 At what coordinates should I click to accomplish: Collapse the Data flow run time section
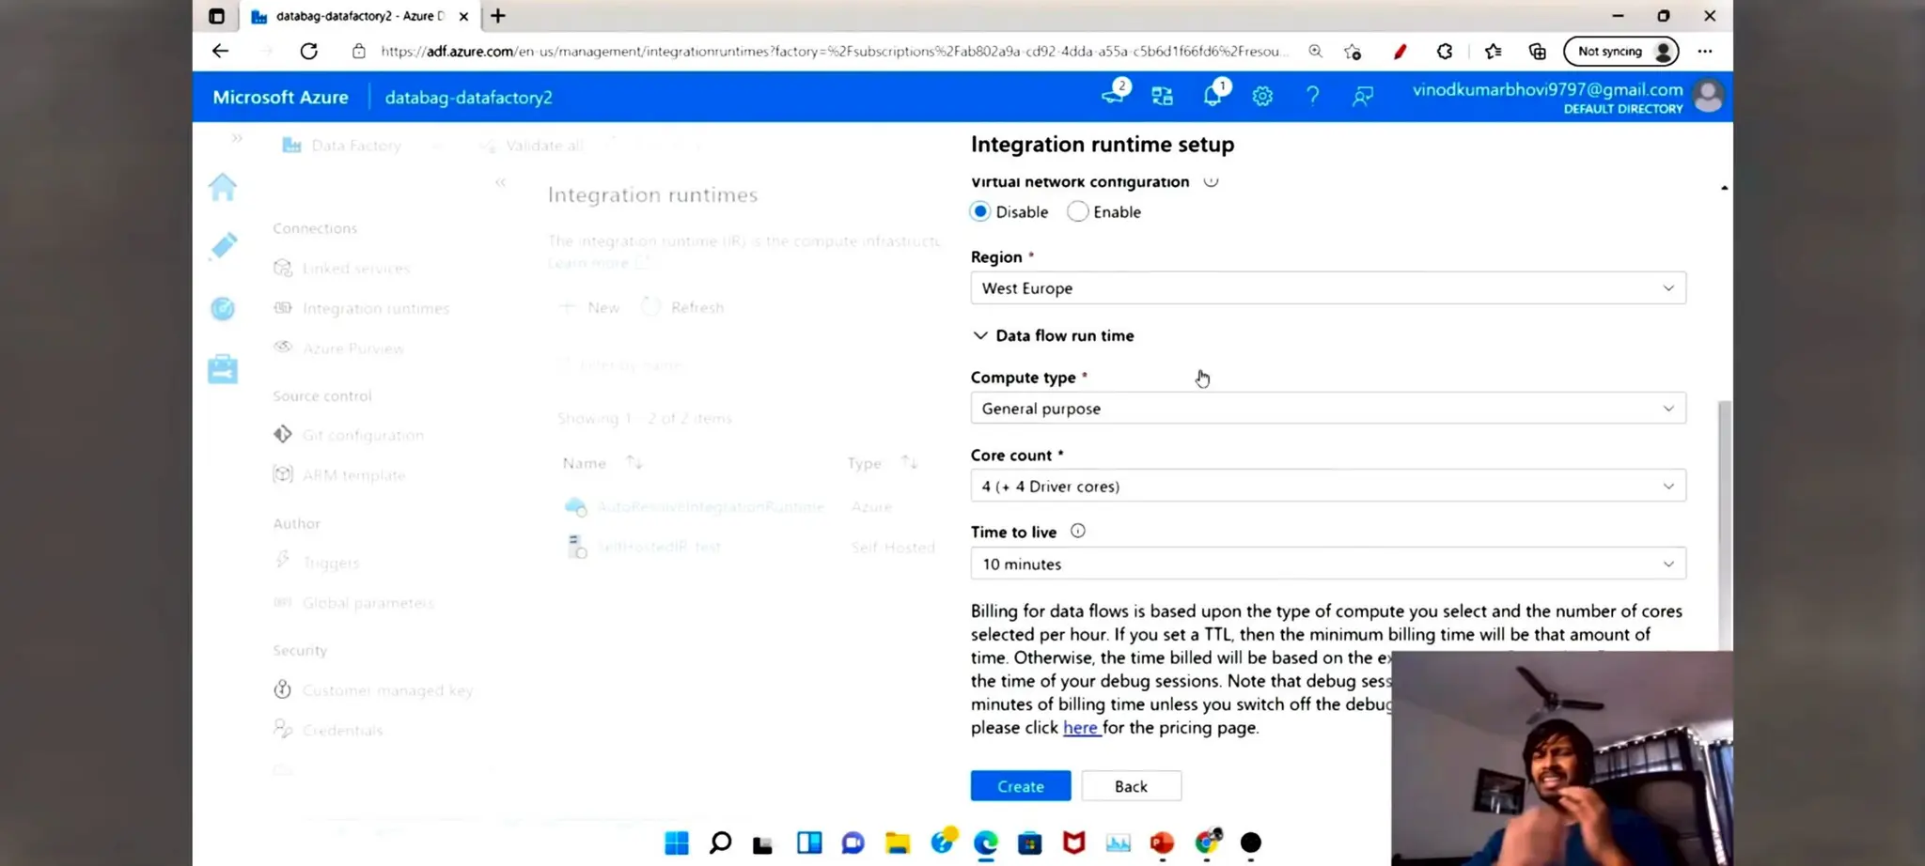coord(980,335)
